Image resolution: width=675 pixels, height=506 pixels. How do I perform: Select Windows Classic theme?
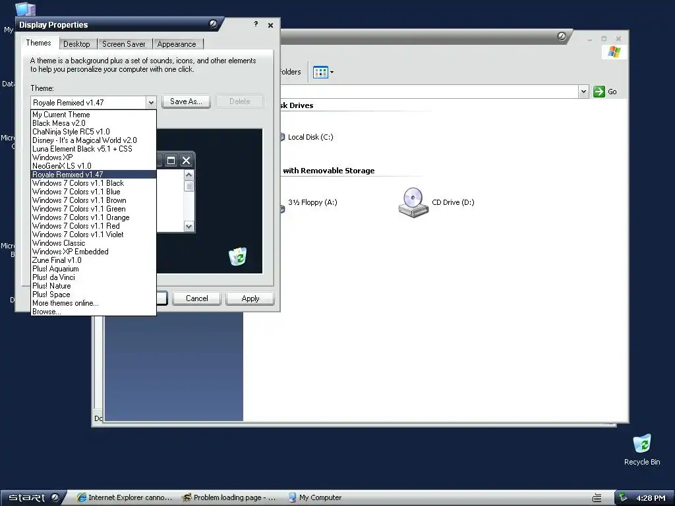[94, 243]
